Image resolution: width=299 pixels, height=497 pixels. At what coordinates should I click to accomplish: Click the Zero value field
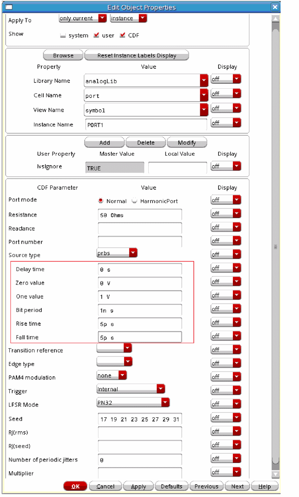[x=140, y=283]
